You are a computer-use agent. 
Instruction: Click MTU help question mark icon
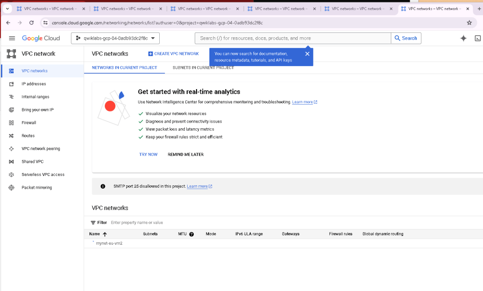click(x=191, y=234)
